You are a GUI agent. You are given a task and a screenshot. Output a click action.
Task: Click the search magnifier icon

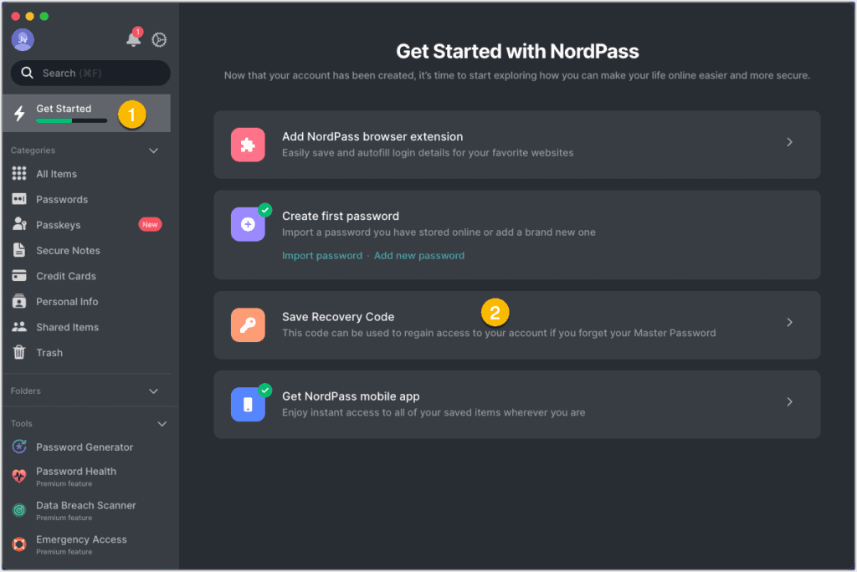tap(27, 73)
